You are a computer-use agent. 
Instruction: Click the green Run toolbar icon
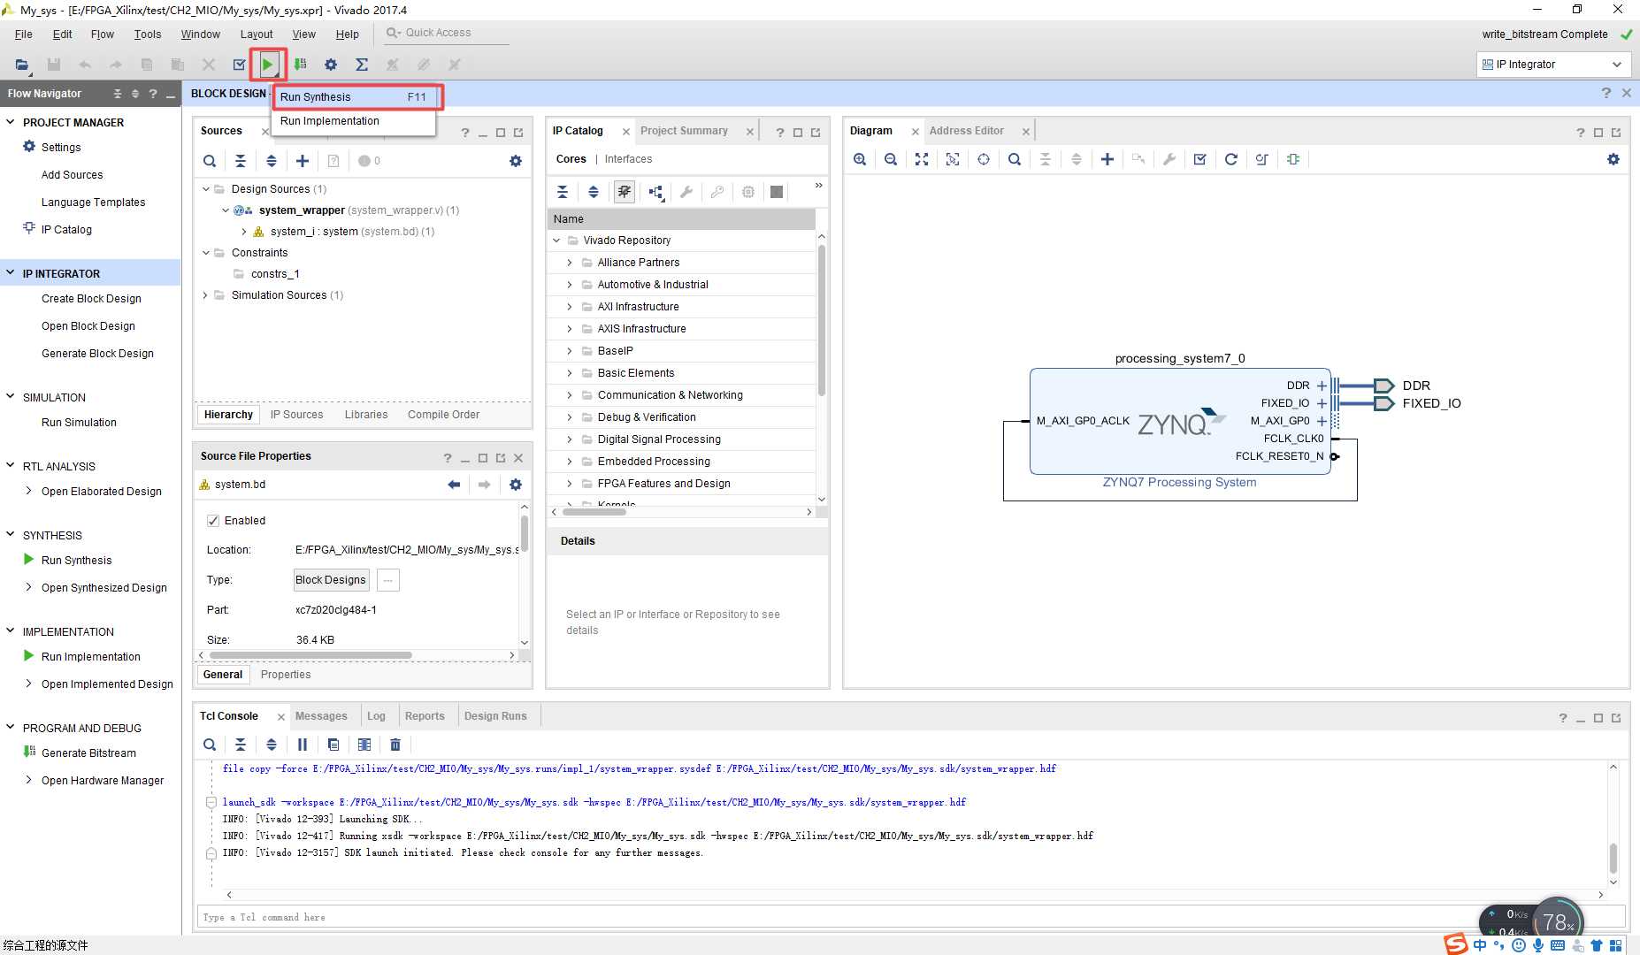click(x=267, y=65)
